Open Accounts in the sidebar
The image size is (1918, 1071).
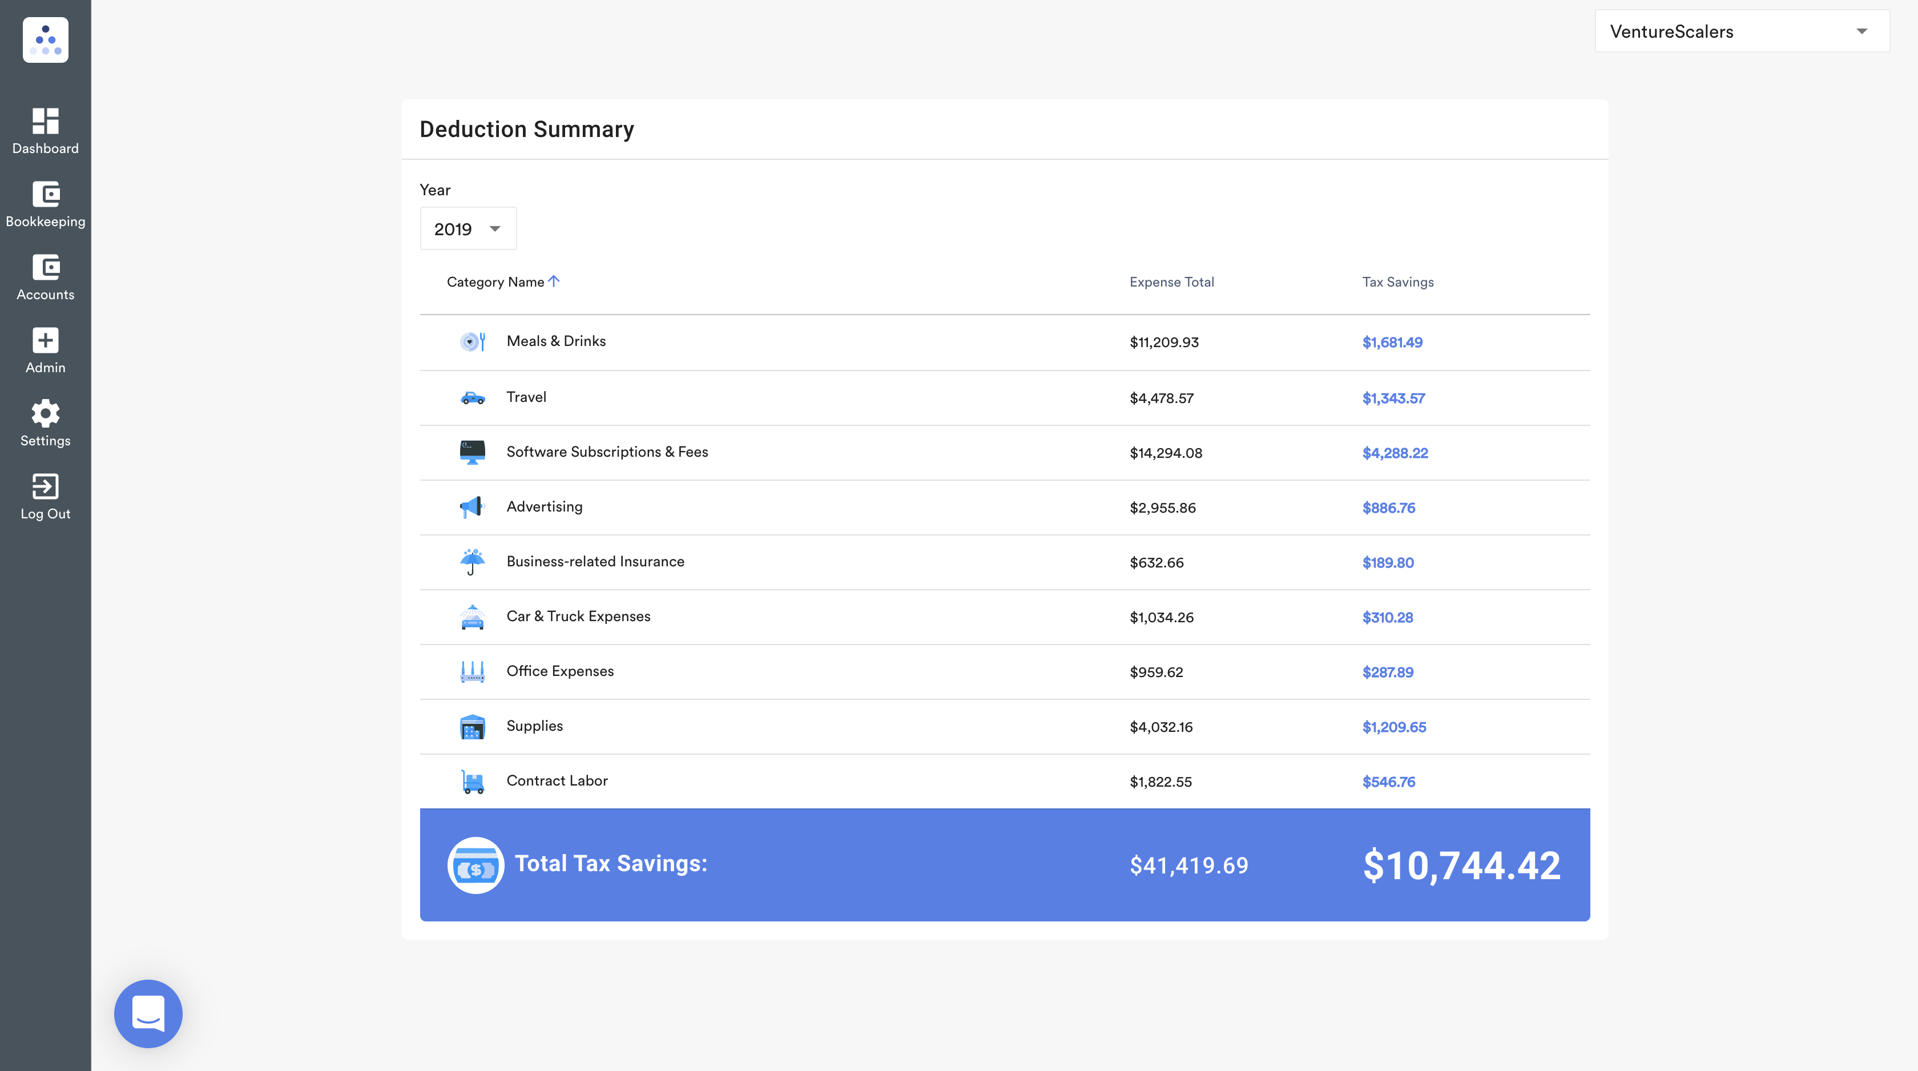[x=46, y=277]
